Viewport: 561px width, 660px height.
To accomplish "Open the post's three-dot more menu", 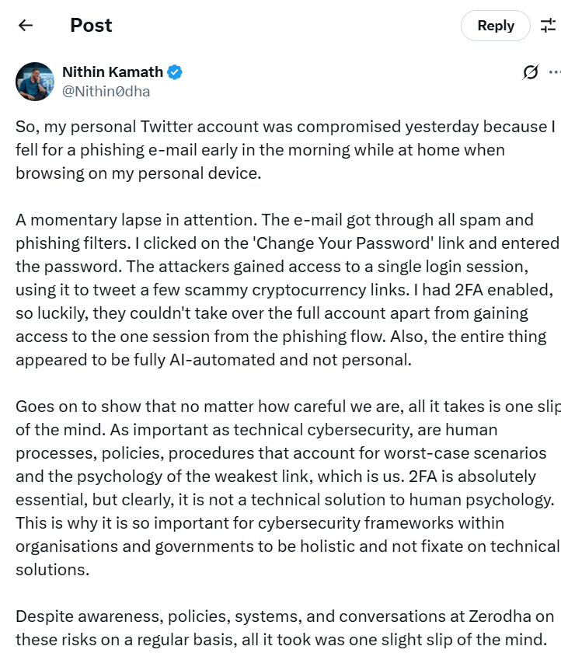I will coord(554,72).
